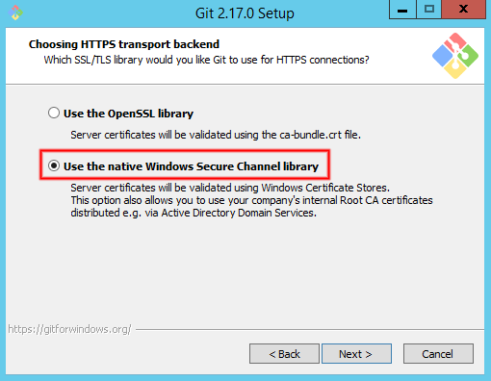Click the 'Choosing HTTPS transport backend' heading
The image size is (491, 381).
point(124,44)
